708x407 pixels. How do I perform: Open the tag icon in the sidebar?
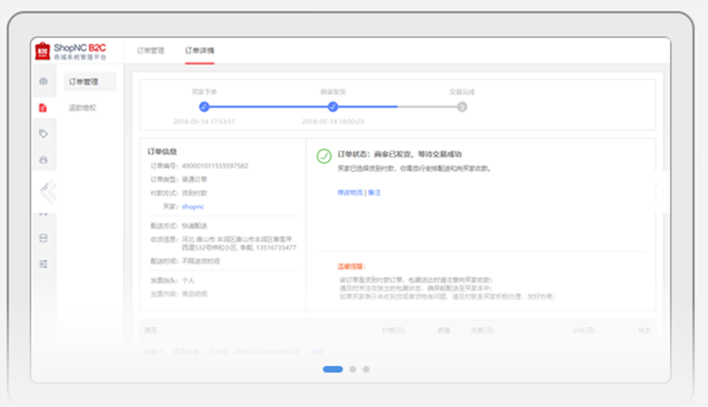point(44,134)
